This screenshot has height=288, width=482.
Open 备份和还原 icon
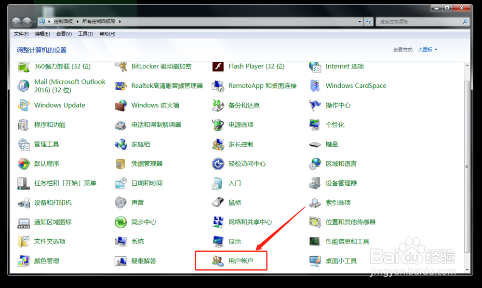pos(218,105)
